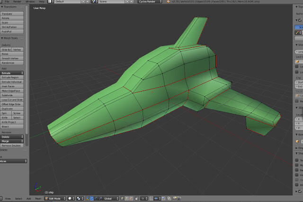Toggle the Textured Solid checkbox in Shading panel

click(297, 160)
